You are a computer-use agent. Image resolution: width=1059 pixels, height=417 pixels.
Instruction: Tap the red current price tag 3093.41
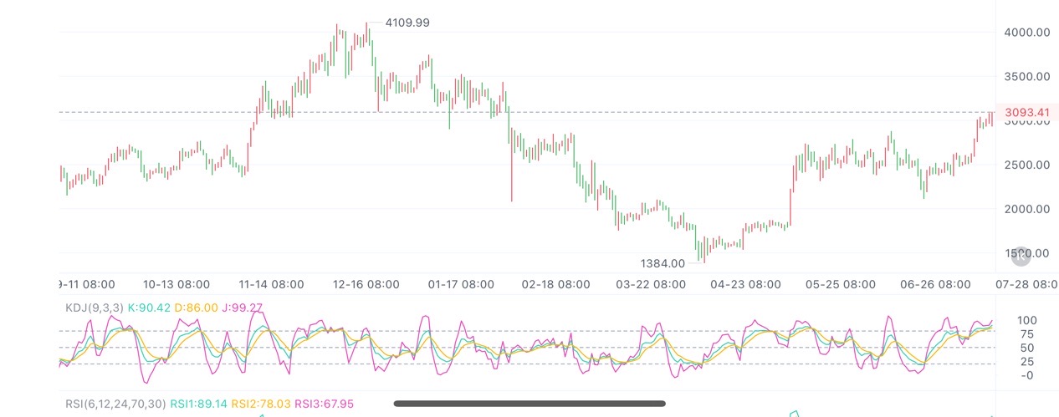[1026, 112]
